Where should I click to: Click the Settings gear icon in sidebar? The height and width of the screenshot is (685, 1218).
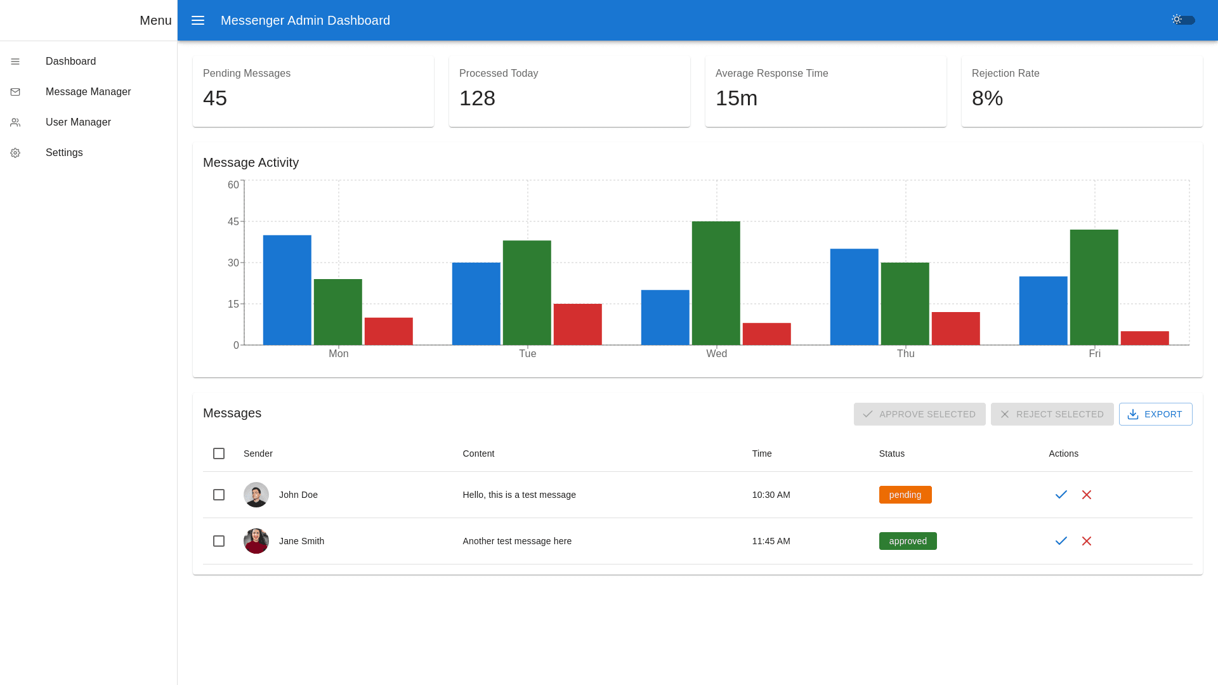[15, 153]
